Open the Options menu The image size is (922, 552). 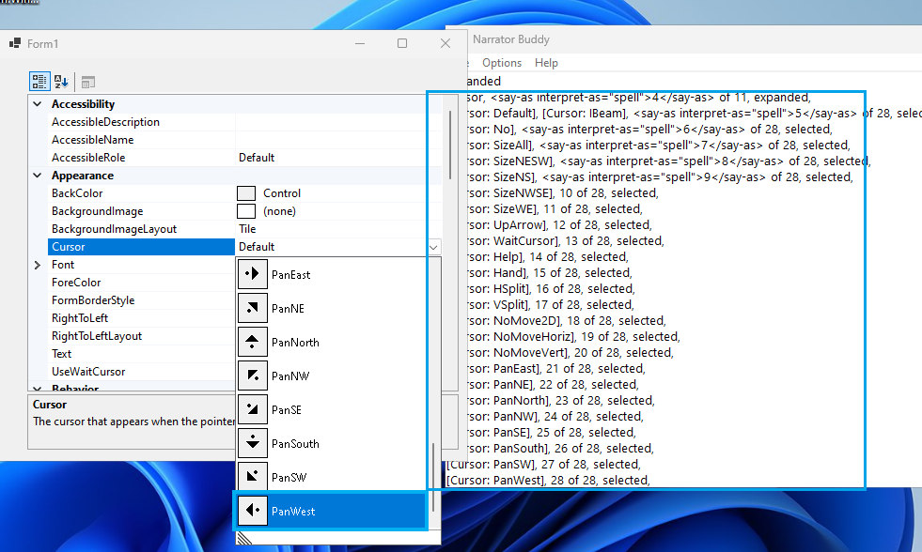[x=501, y=63]
